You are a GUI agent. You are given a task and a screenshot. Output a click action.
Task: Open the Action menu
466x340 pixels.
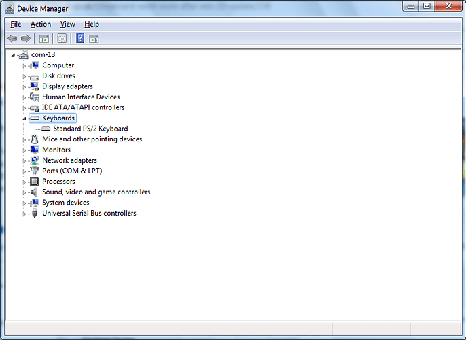click(x=41, y=24)
